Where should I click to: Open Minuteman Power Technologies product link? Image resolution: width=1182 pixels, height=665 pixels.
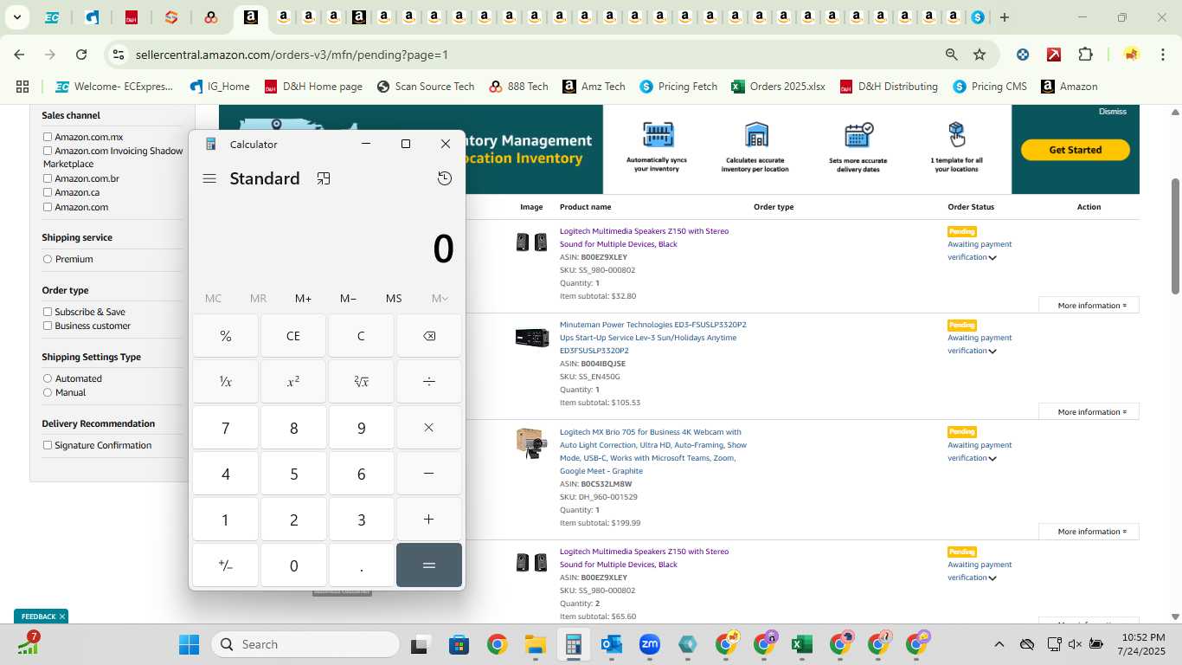(652, 338)
